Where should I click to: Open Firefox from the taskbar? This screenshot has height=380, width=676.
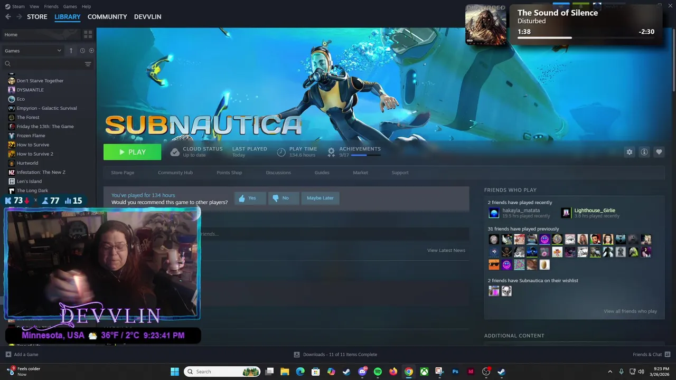coord(393,372)
